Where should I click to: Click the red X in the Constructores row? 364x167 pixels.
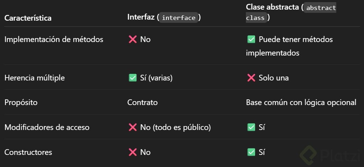pos(133,152)
